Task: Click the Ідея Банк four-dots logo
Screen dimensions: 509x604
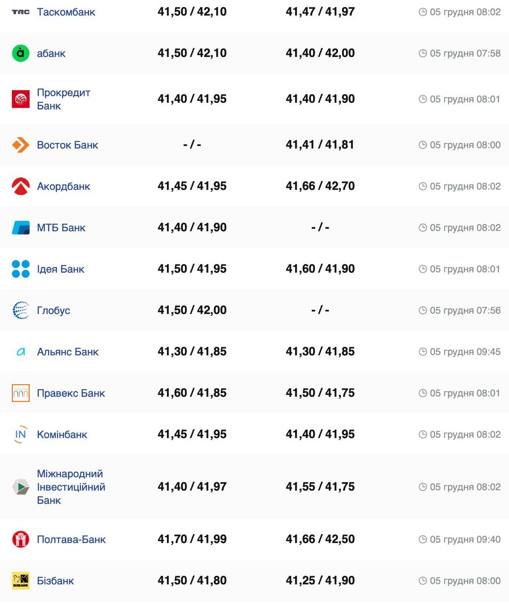Action: pyautogui.click(x=20, y=269)
